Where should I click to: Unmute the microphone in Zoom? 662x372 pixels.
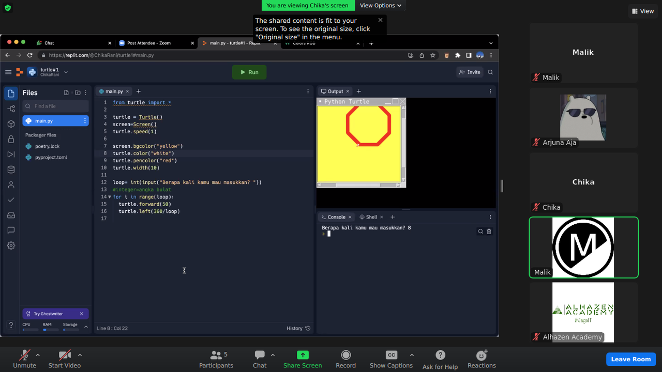point(24,358)
